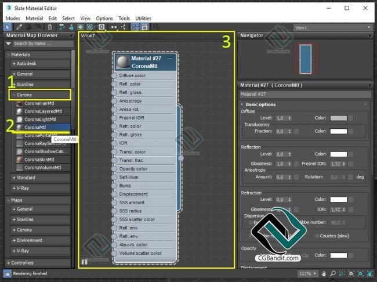Image resolution: width=377 pixels, height=282 pixels.
Task: Click the Put Material to Scene icon
Action: (x=28, y=27)
